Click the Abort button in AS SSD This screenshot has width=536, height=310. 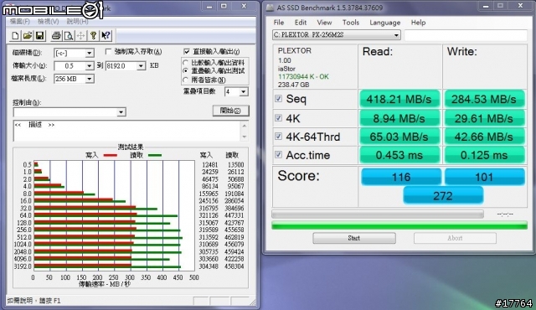click(455, 238)
